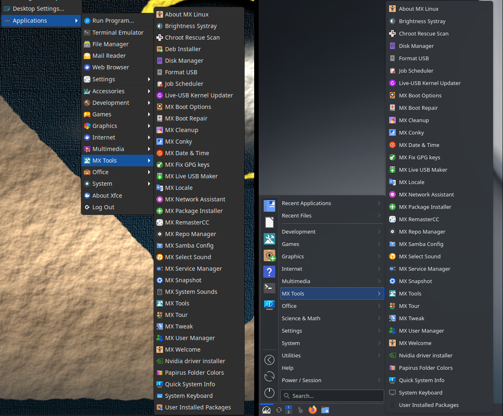This screenshot has height=416, width=503.
Task: Click the Papirus Folder Colors icon in KDE submenu
Action: (x=392, y=368)
